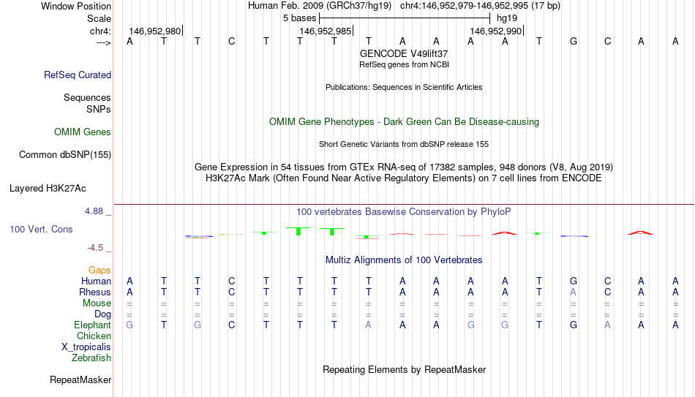Viewport: 695px width, 397px height.
Task: Select the Dog species label
Action: tap(102, 314)
